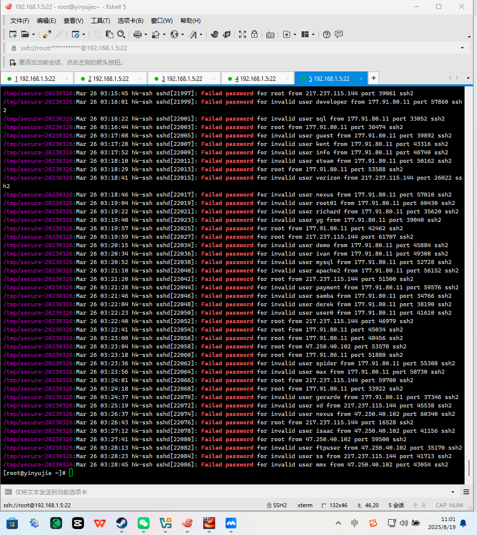Click the new tab plus-page icon
The width and height of the screenshot is (477, 535).
(x=287, y=34)
